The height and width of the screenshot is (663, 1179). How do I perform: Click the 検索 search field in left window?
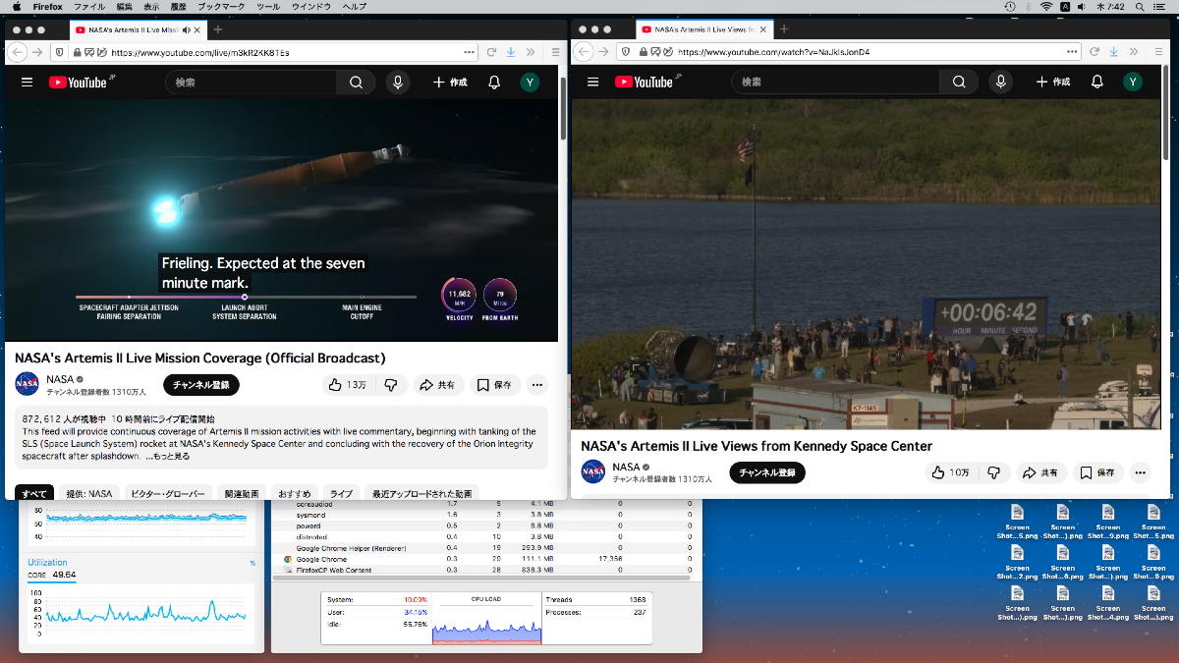[x=252, y=83]
